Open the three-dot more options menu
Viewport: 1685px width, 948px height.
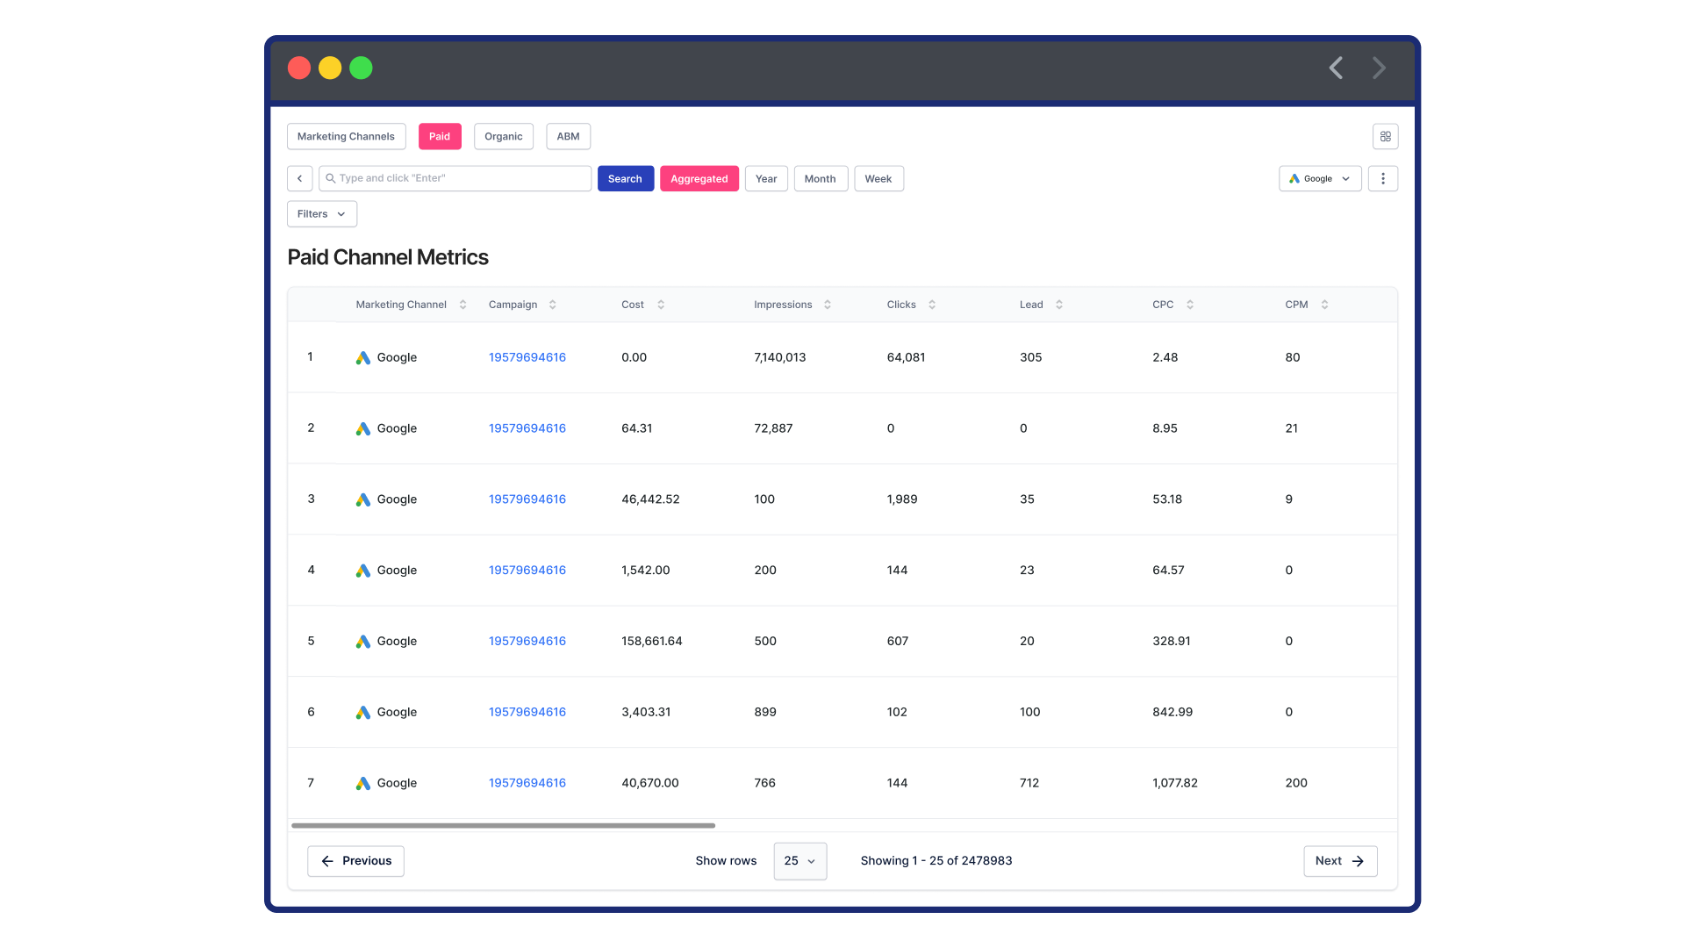1383,178
